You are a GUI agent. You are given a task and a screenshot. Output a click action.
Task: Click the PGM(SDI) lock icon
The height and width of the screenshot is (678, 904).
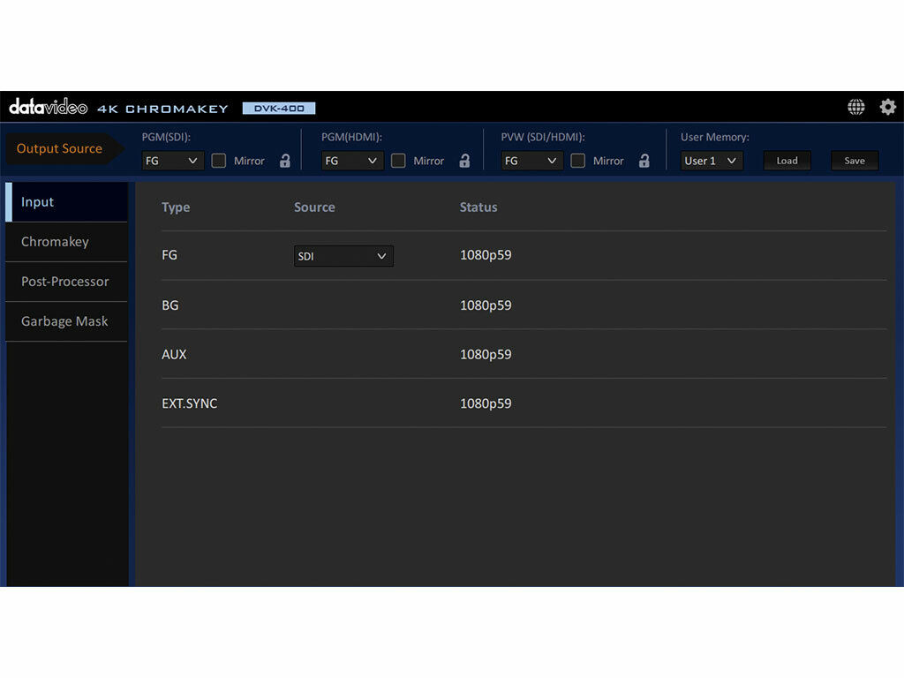click(x=285, y=161)
